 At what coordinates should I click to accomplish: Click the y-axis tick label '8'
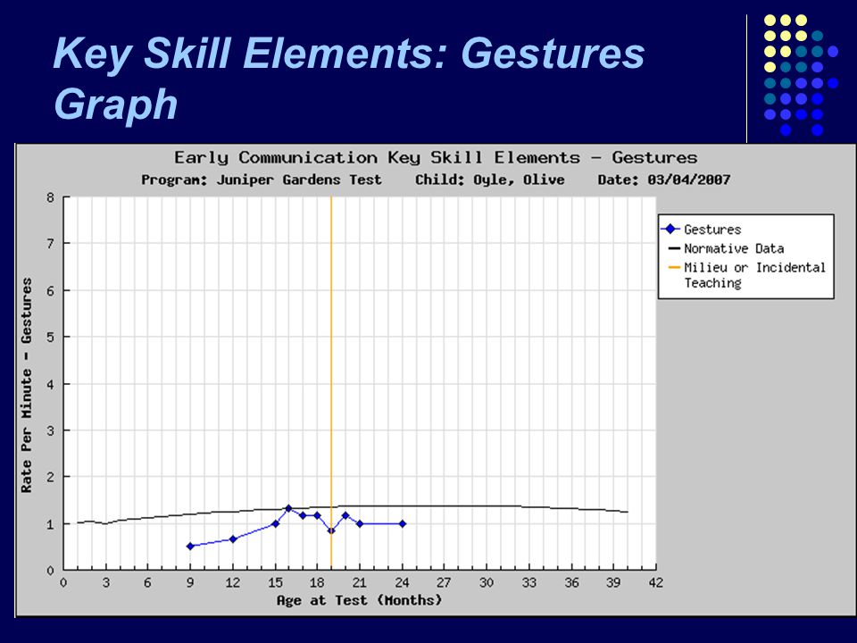[50, 197]
